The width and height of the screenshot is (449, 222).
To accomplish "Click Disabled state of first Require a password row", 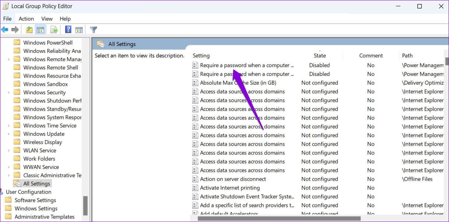I will pyautogui.click(x=319, y=65).
